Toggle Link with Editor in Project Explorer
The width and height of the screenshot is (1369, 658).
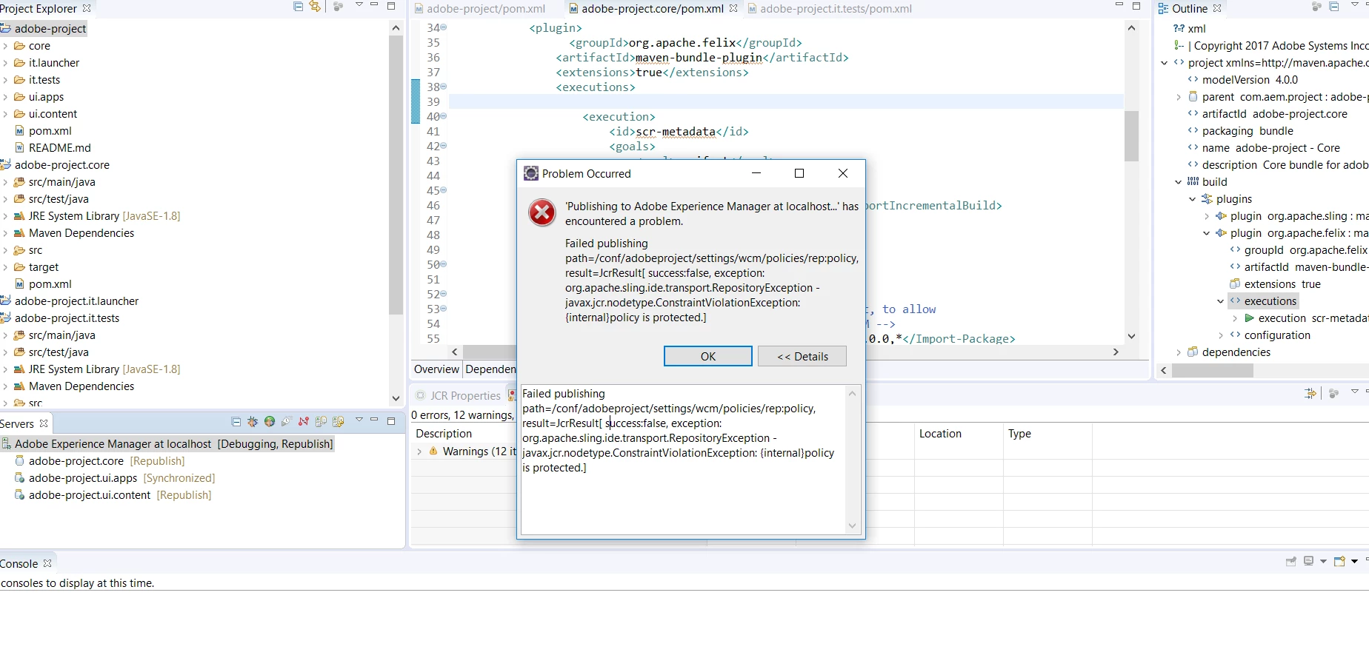point(315,7)
